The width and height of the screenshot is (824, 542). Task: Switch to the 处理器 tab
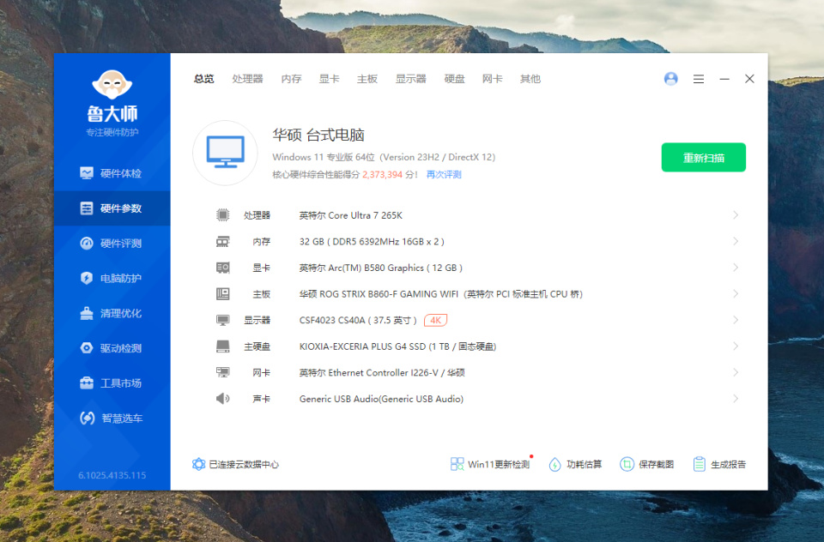pyautogui.click(x=247, y=79)
